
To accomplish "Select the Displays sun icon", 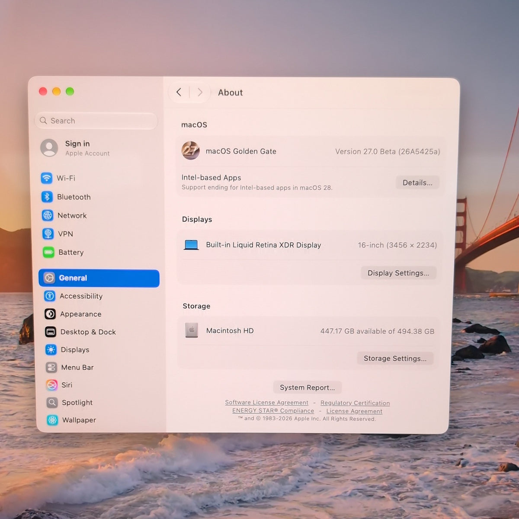I will pyautogui.click(x=51, y=349).
